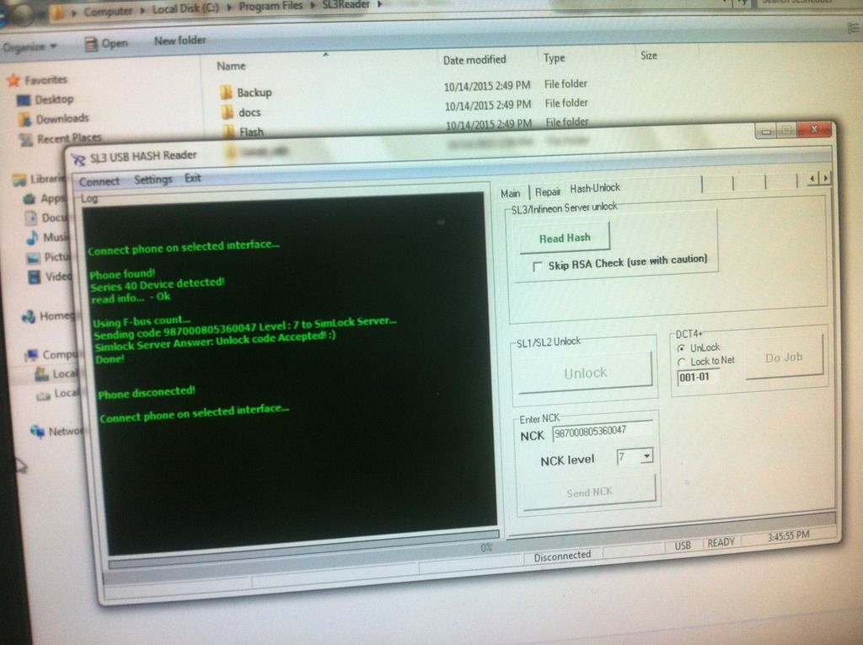
Task: Click the SL3 USB HASH Reader title icon
Action: pyautogui.click(x=79, y=158)
